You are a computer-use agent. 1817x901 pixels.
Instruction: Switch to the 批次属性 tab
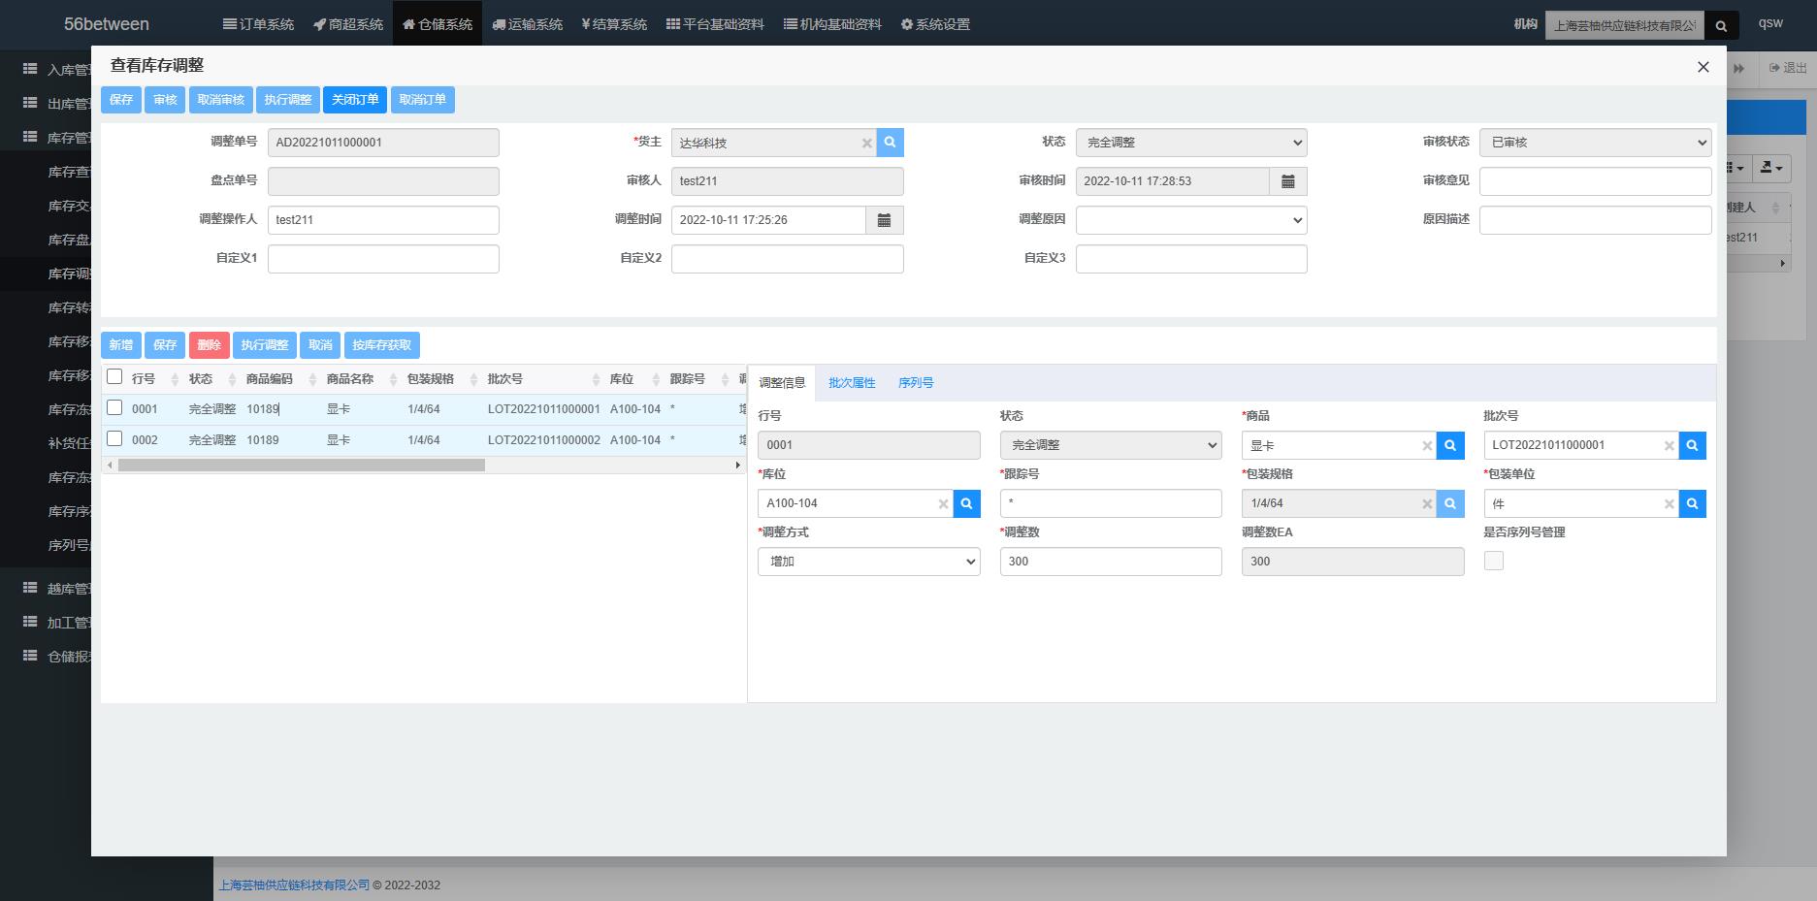pos(852,383)
